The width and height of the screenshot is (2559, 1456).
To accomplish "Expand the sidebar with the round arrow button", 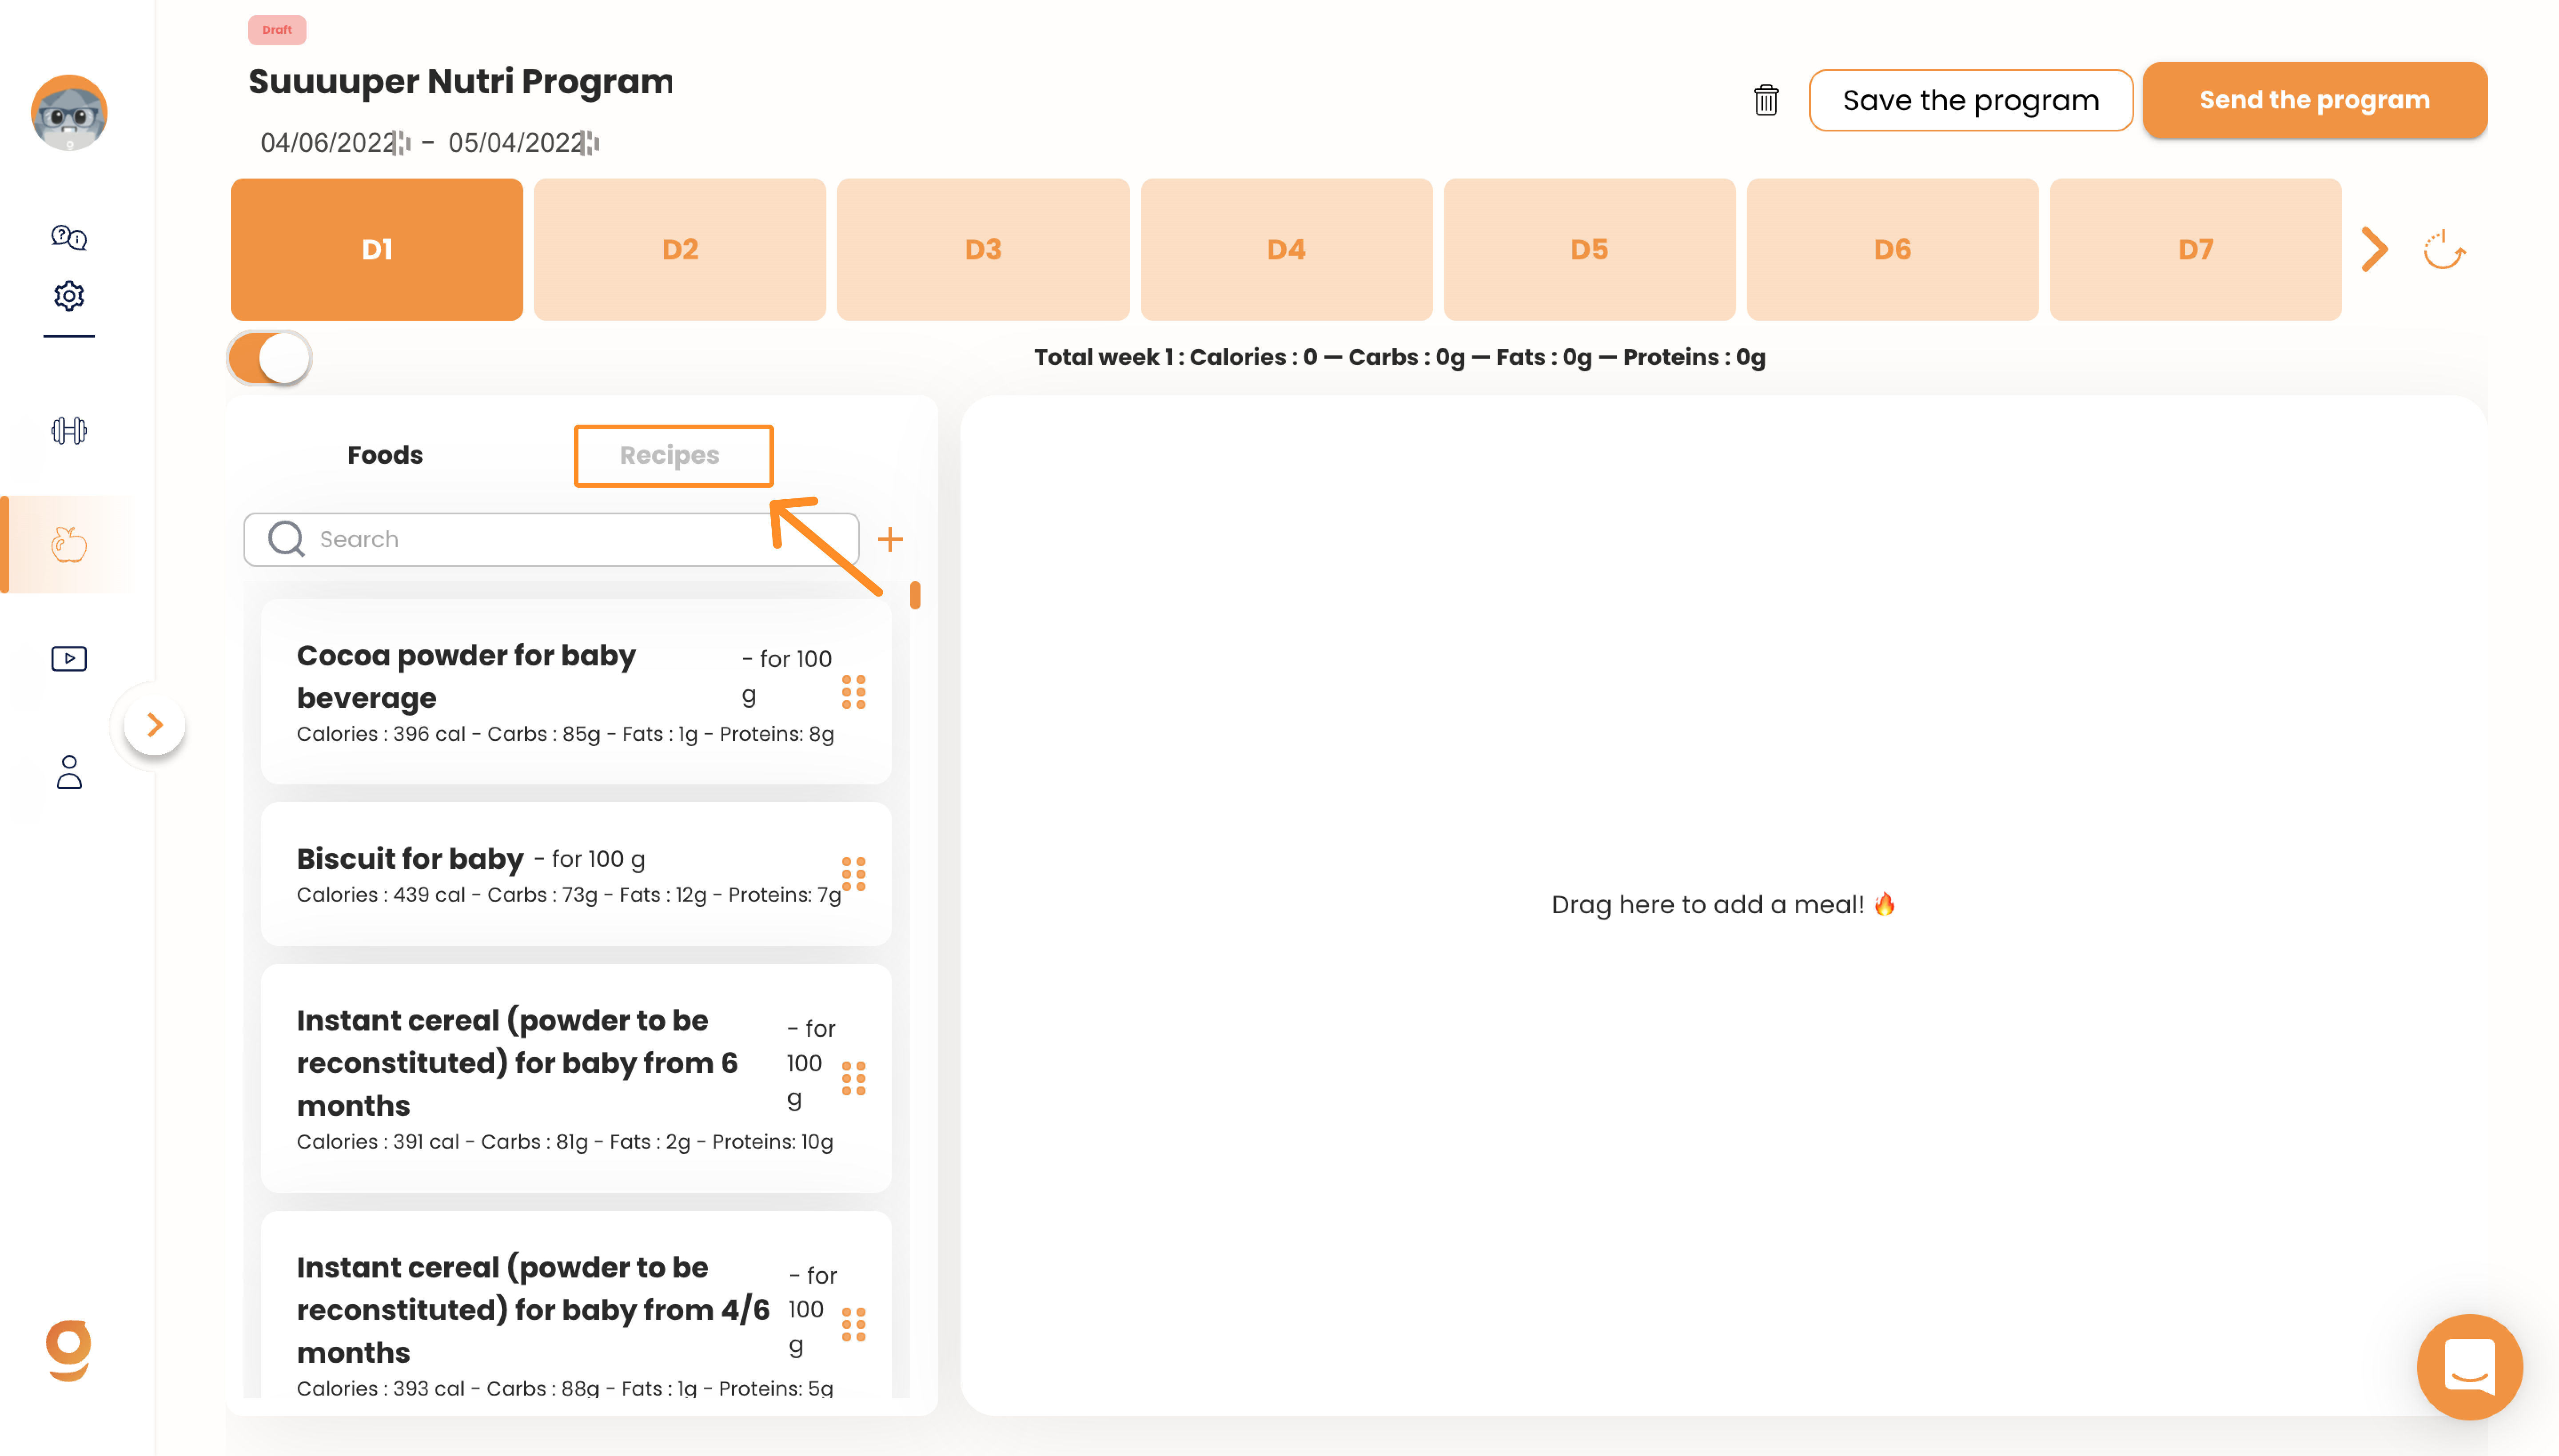I will 155,725.
